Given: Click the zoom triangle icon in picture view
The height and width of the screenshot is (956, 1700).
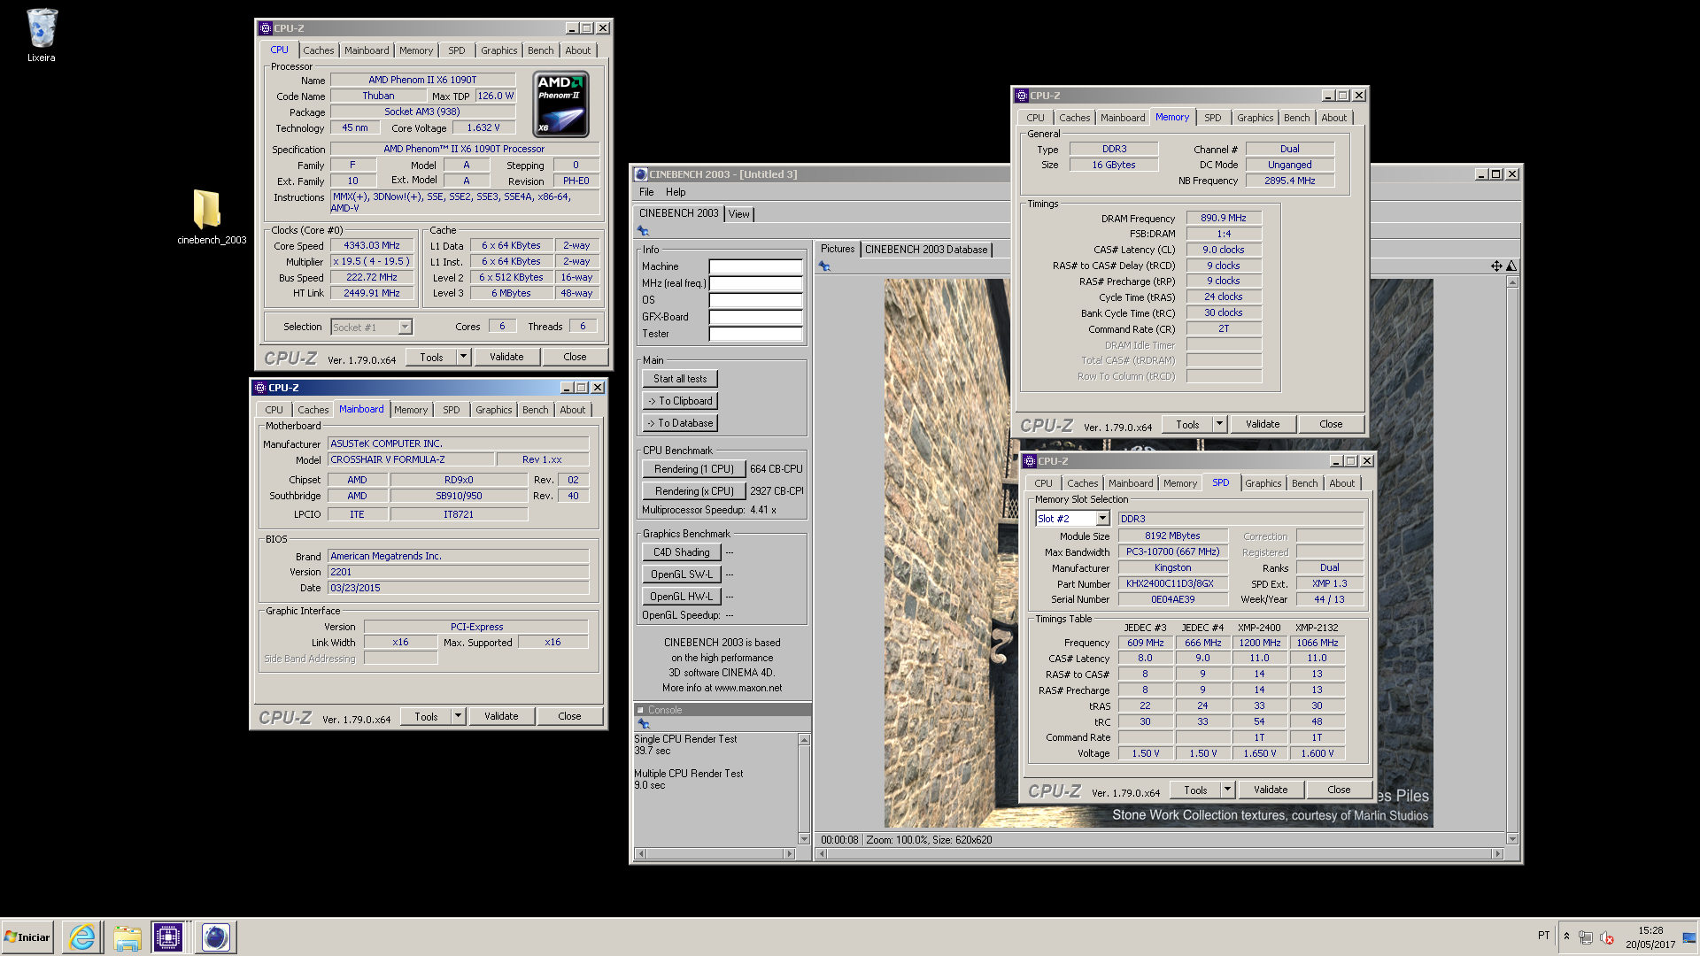Looking at the screenshot, I should pos(1511,266).
